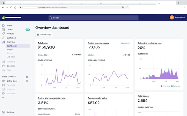The image size is (187, 116).
Task: Click the Discounts icon in sidebar
Action: click(3, 66)
